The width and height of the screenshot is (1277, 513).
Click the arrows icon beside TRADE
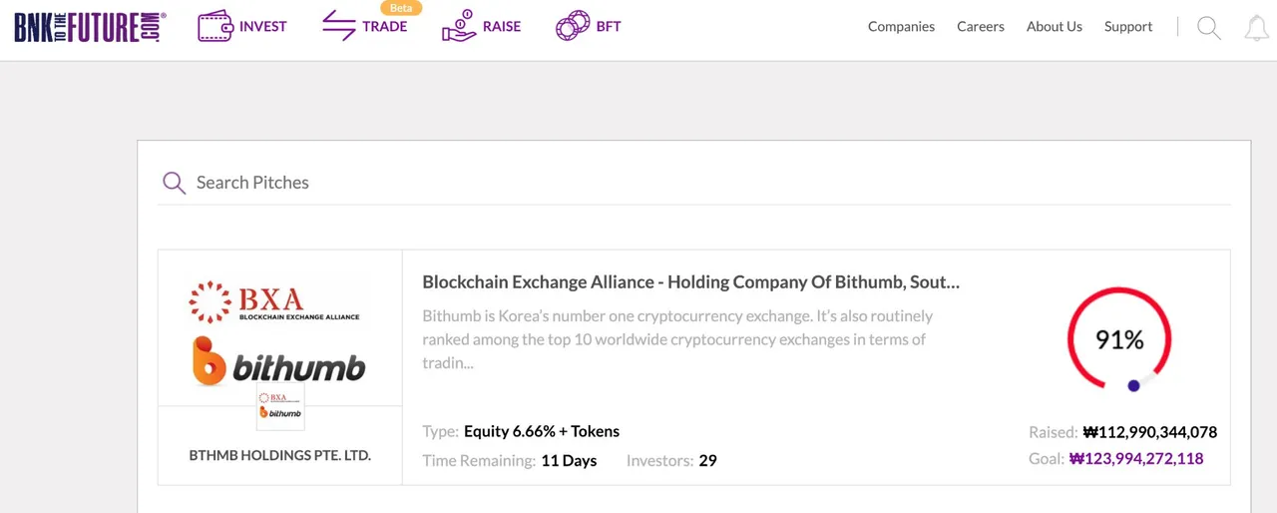tap(339, 26)
